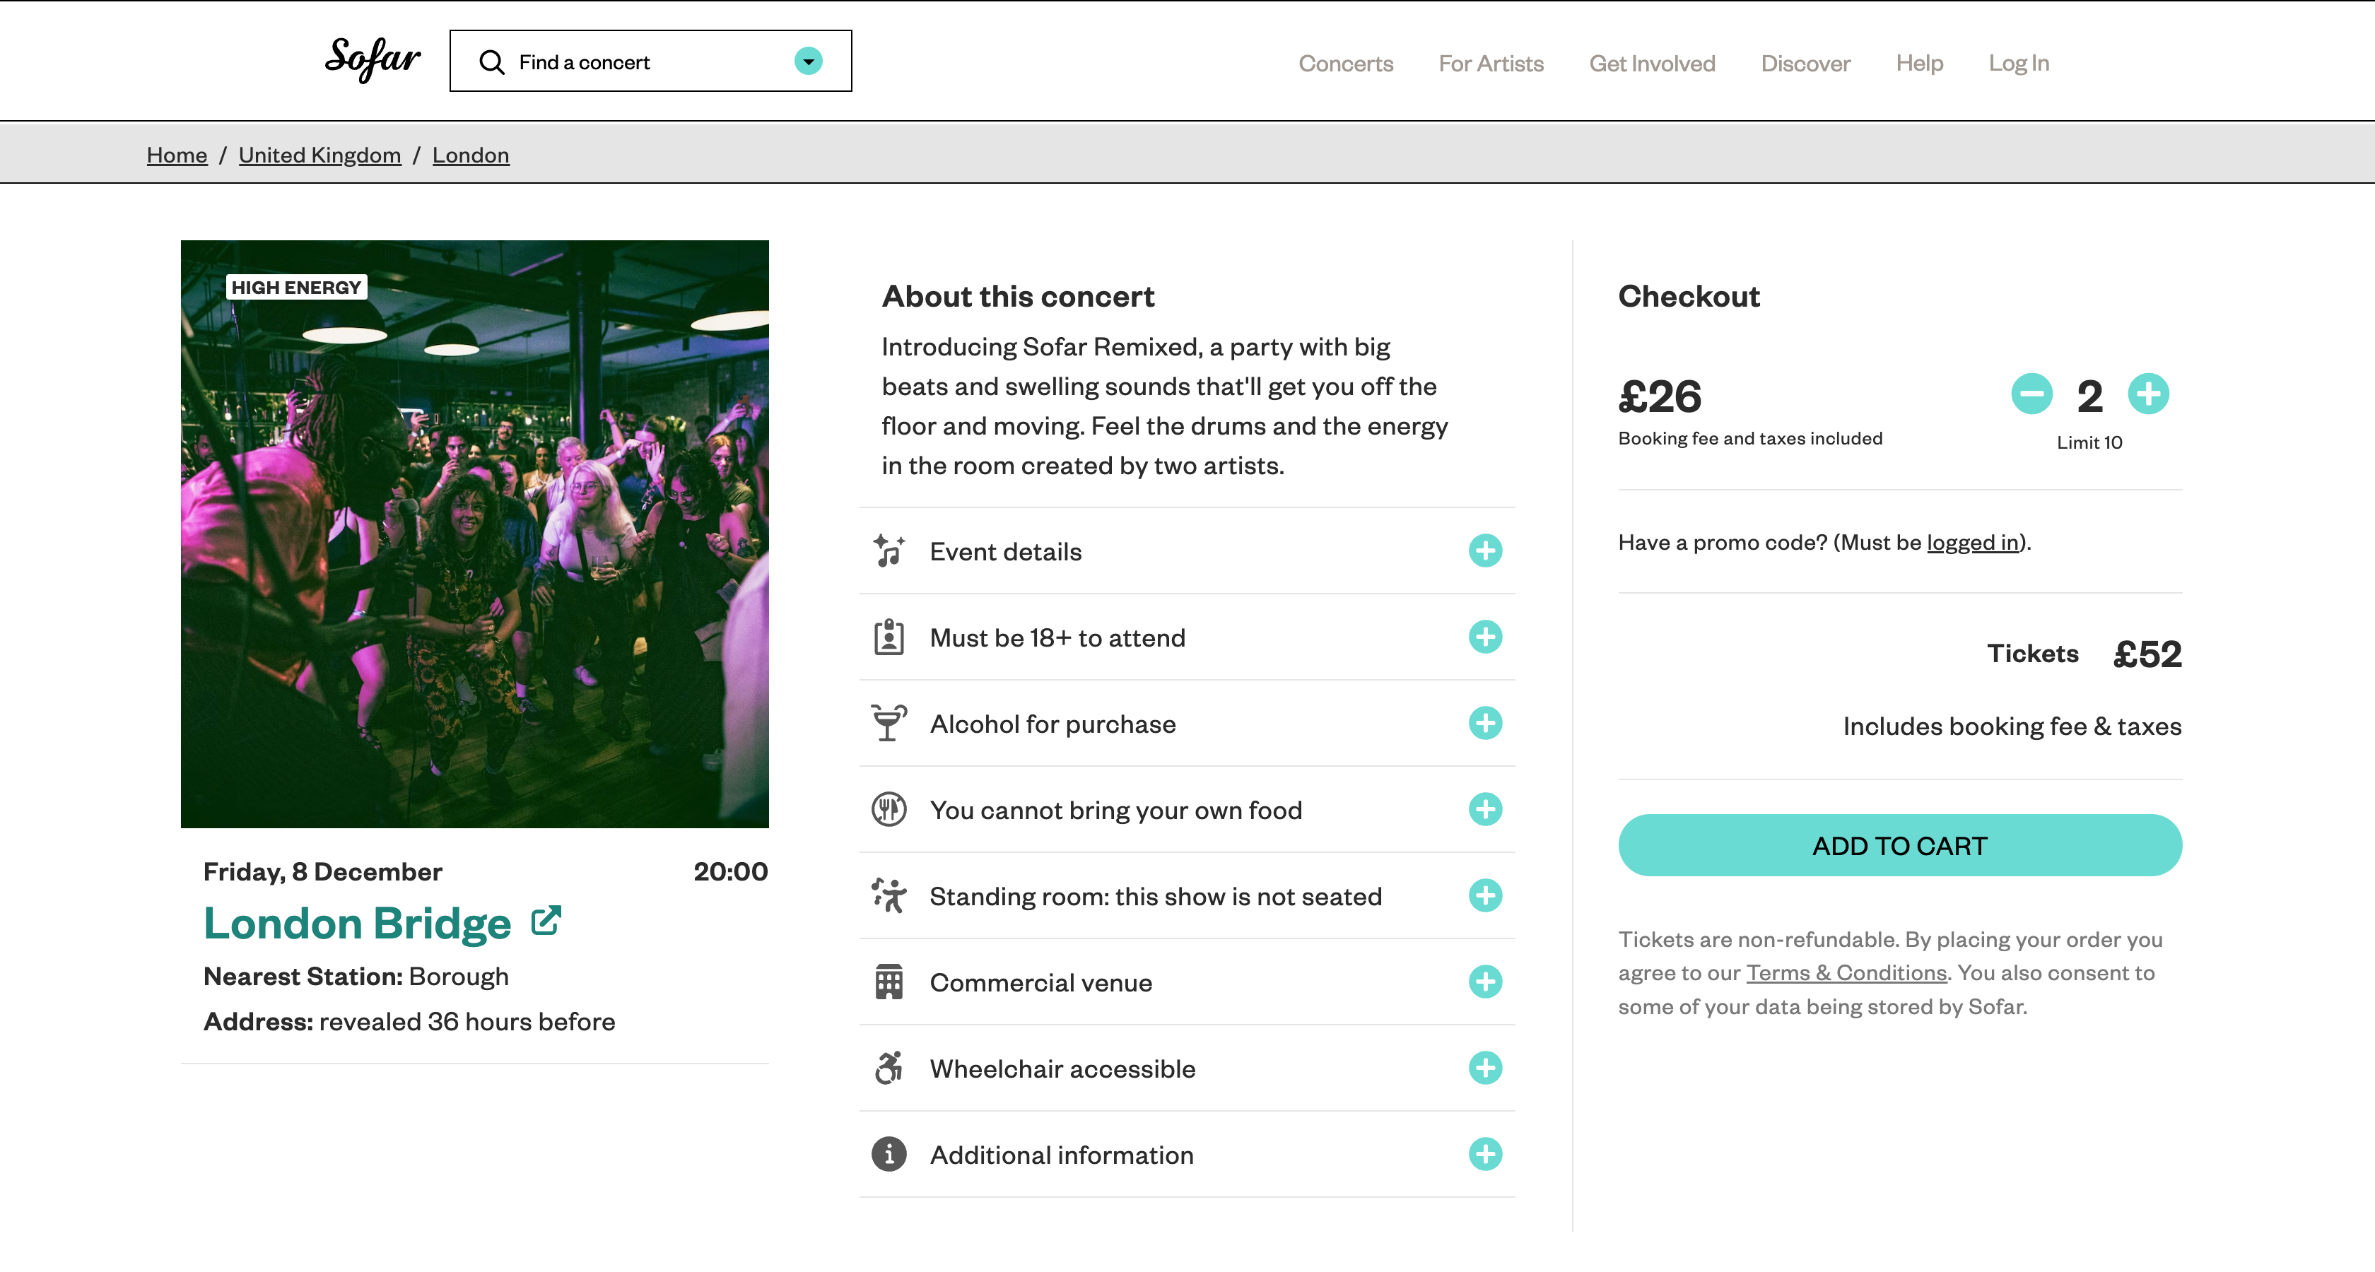The image size is (2375, 1272).
Task: Expand Must be 18+ to attend section
Action: point(1485,638)
